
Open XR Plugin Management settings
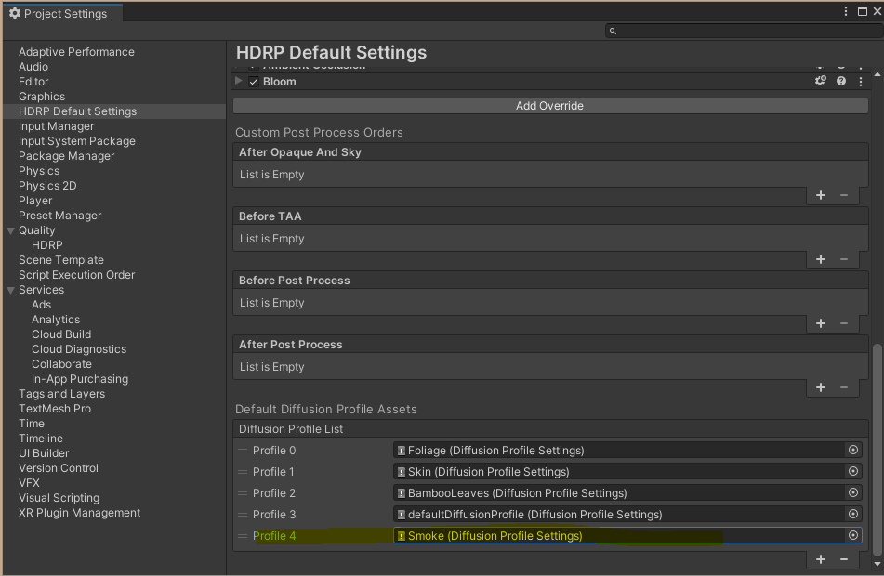[80, 513]
